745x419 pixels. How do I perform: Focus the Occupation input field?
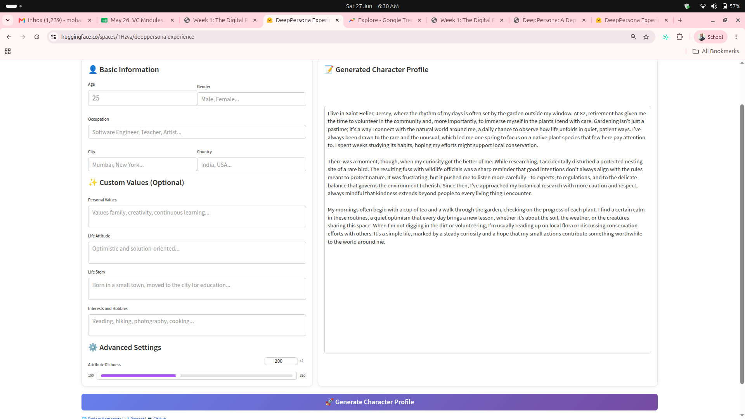point(197,132)
